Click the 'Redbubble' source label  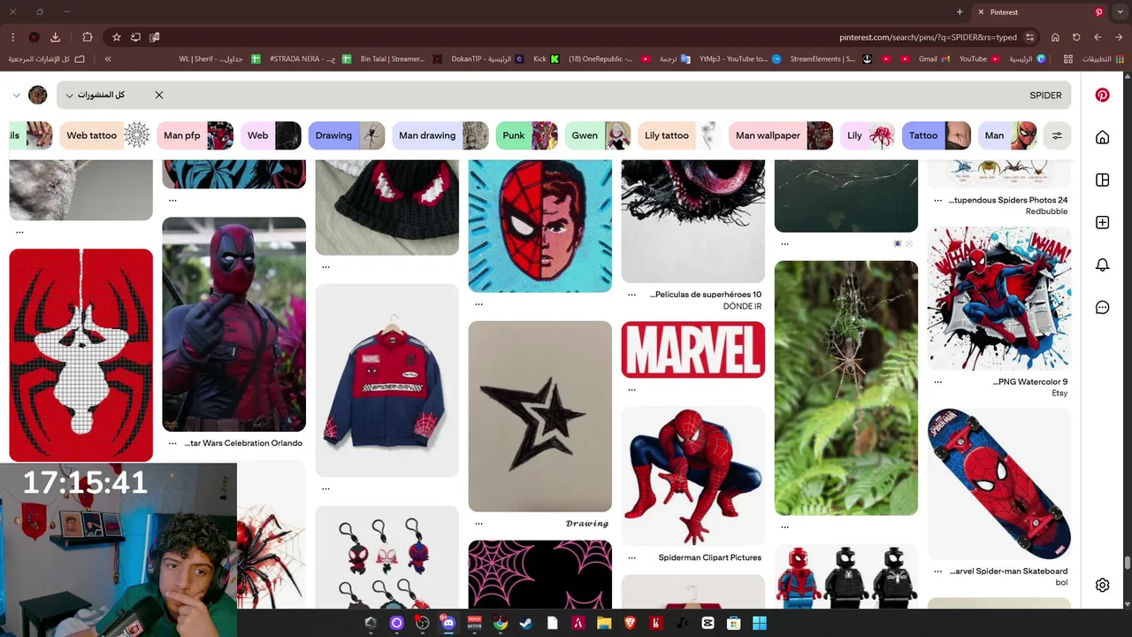1046,212
